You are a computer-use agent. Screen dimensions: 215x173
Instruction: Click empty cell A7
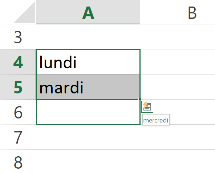pyautogui.click(x=88, y=137)
